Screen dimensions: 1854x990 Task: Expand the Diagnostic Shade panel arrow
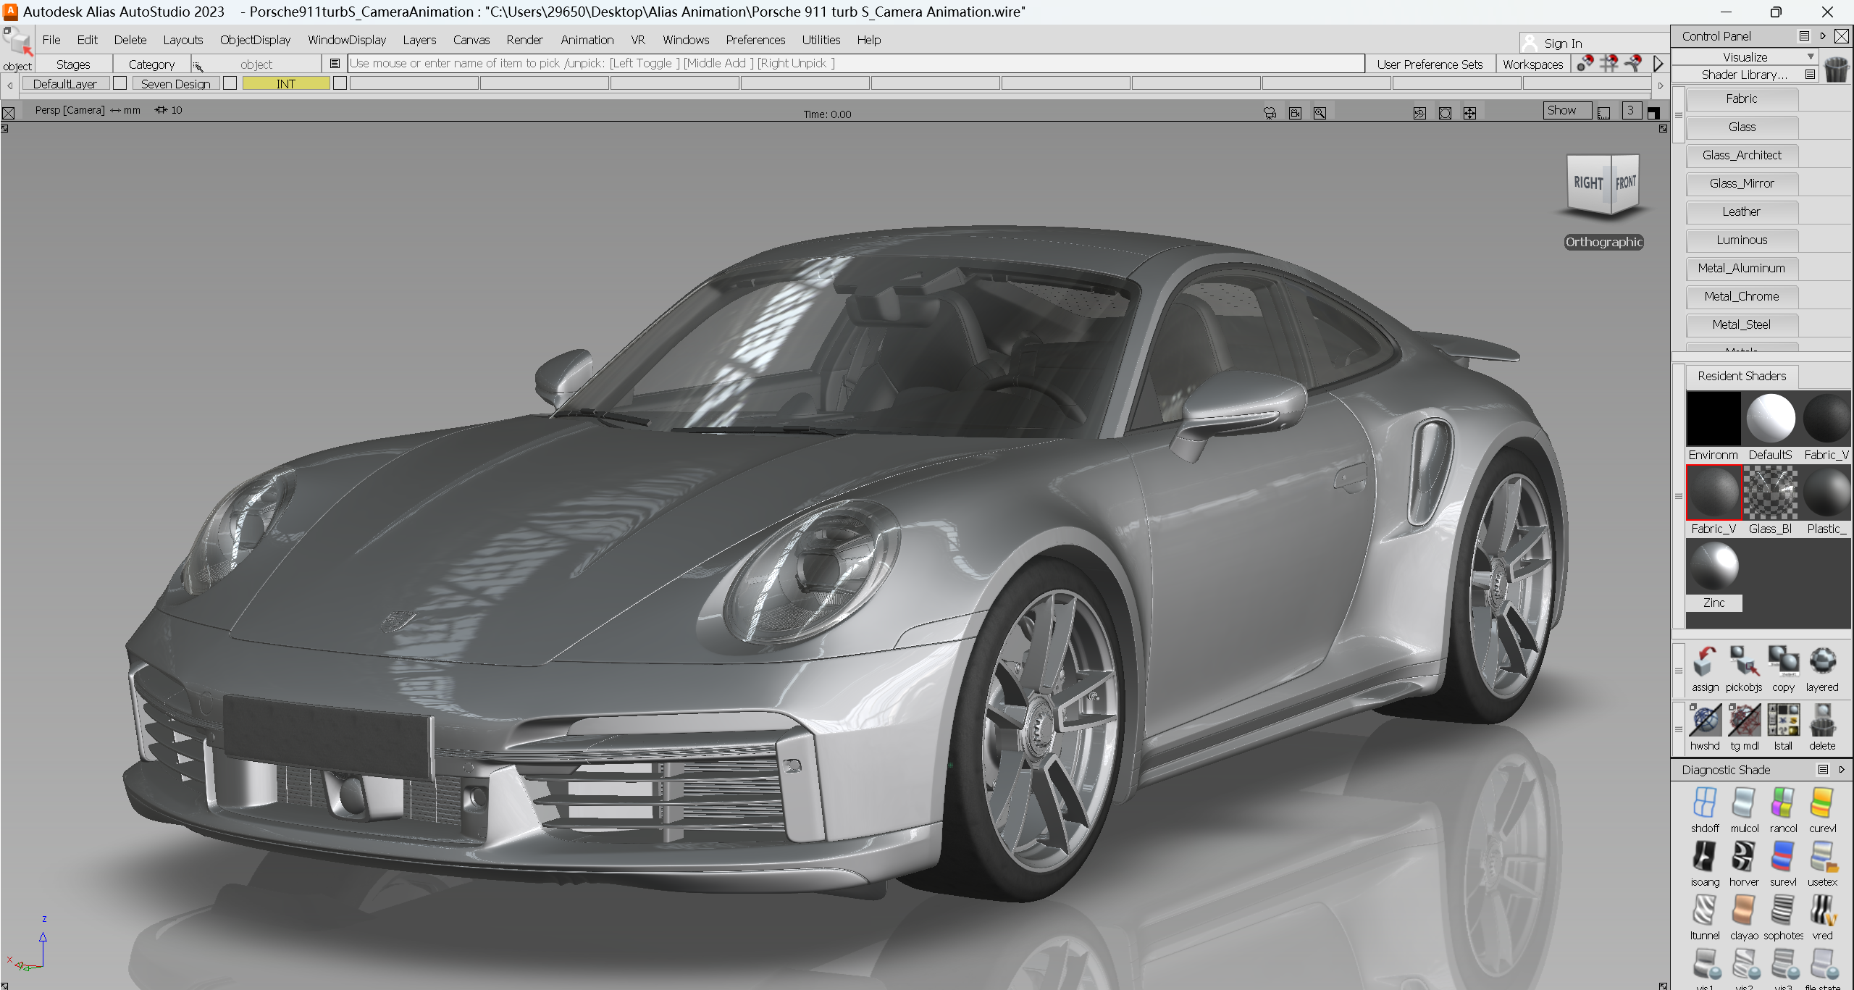click(1843, 770)
